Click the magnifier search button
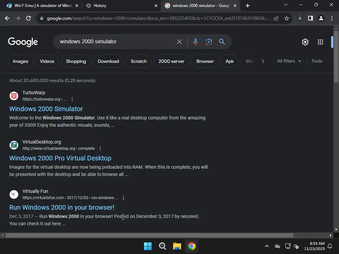Screen dimensions: 339x254 coord(222,41)
